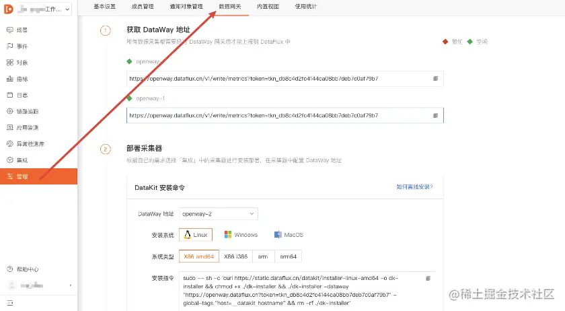The height and width of the screenshot is (311, 565).
Task: Open the 场景 section in the sidebar
Action: click(38, 30)
